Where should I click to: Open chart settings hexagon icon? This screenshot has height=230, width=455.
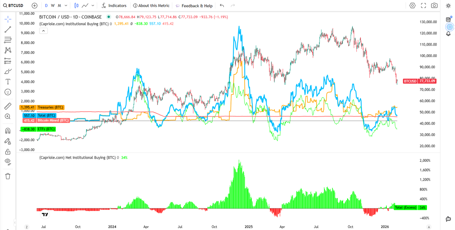coord(413,6)
